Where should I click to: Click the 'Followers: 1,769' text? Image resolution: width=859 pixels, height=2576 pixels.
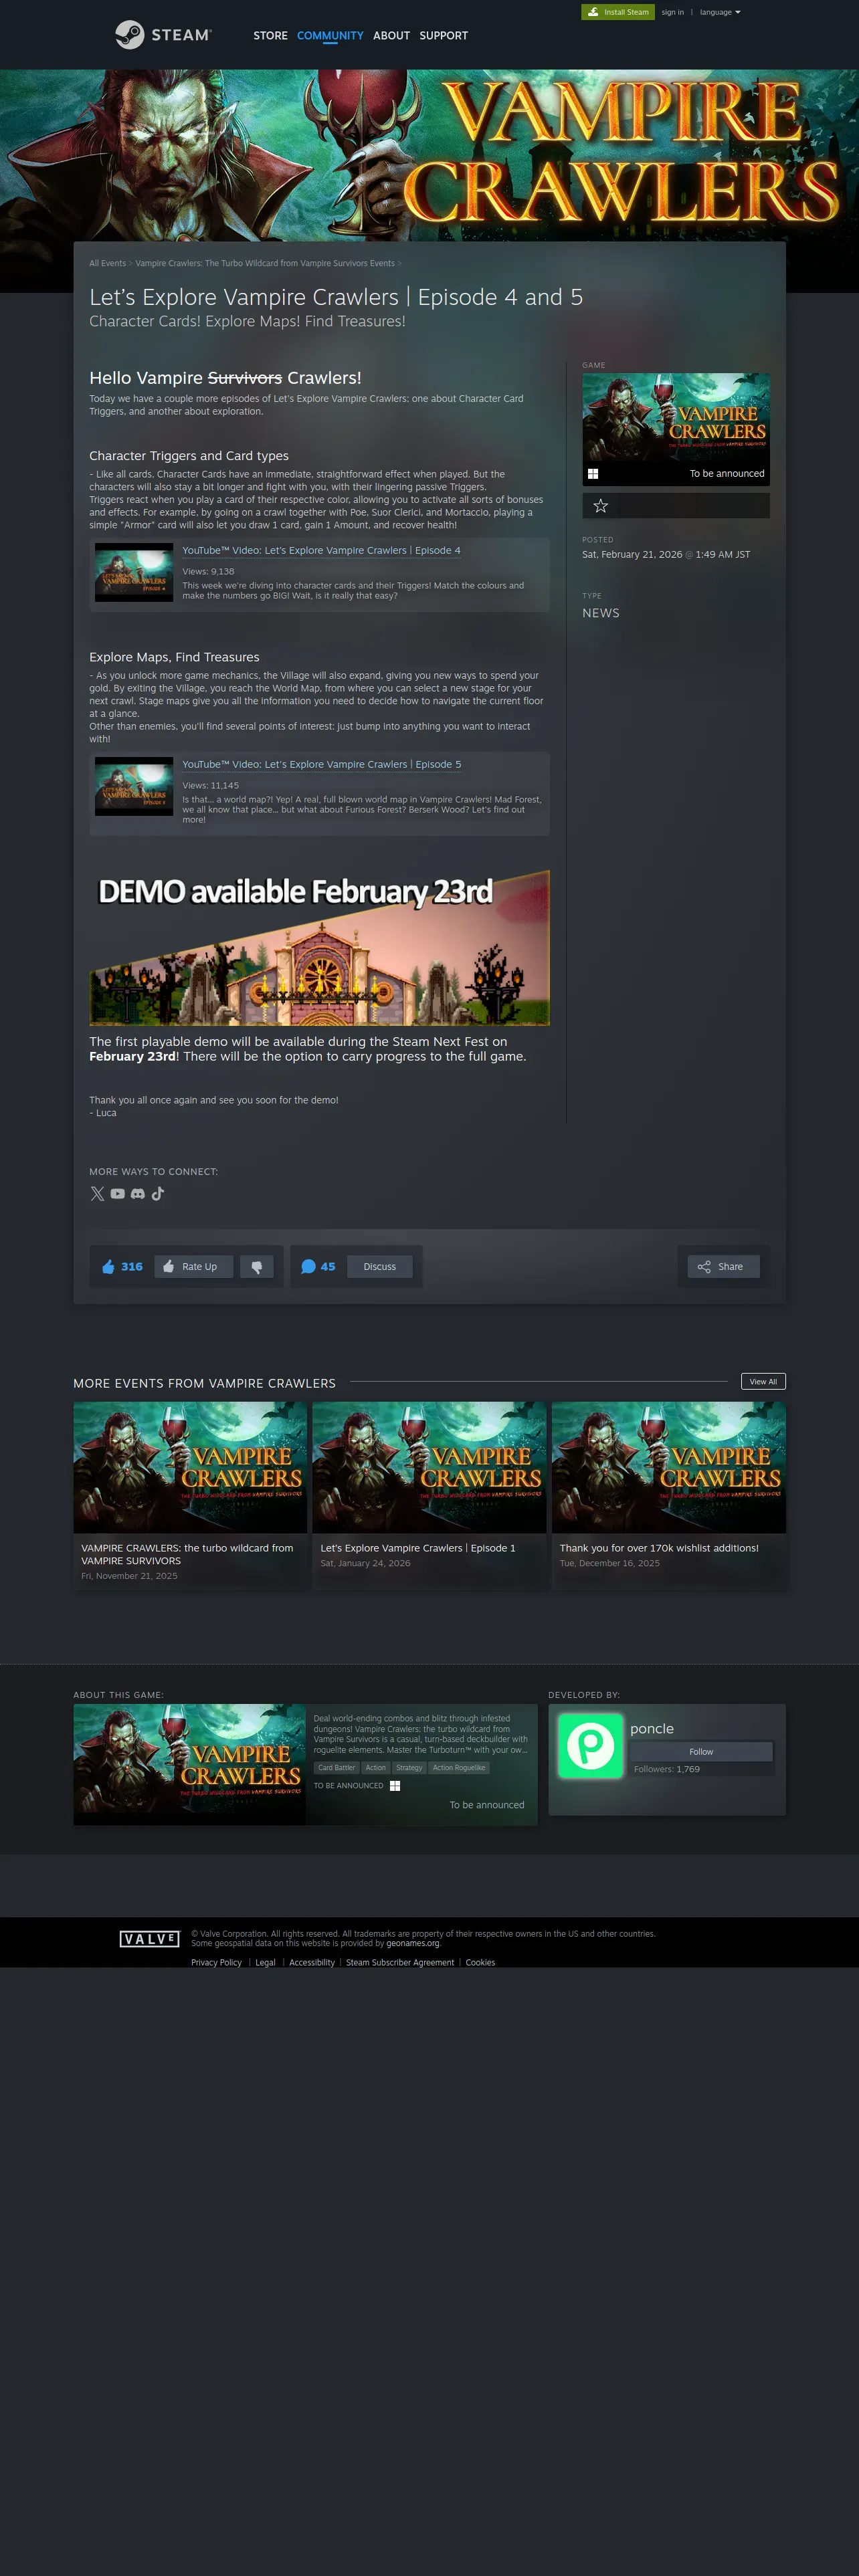coord(667,1769)
